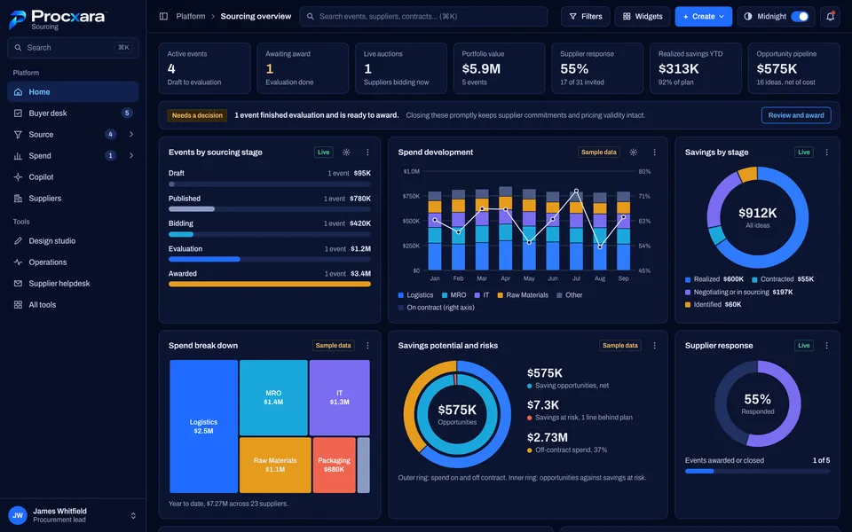Click the Supplier helpdesk envelope icon
852x532 pixels.
click(18, 284)
